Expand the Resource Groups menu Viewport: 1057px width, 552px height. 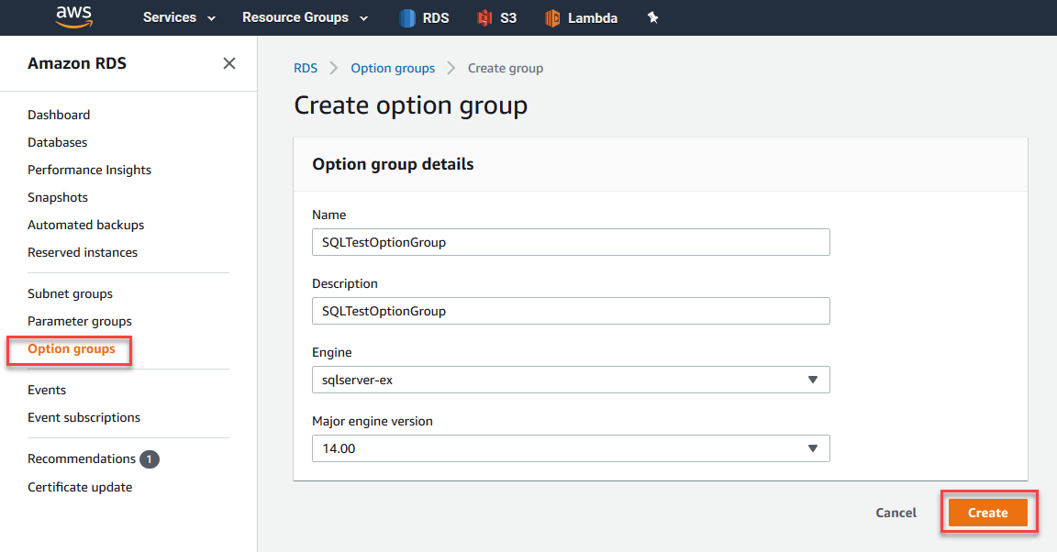point(305,17)
